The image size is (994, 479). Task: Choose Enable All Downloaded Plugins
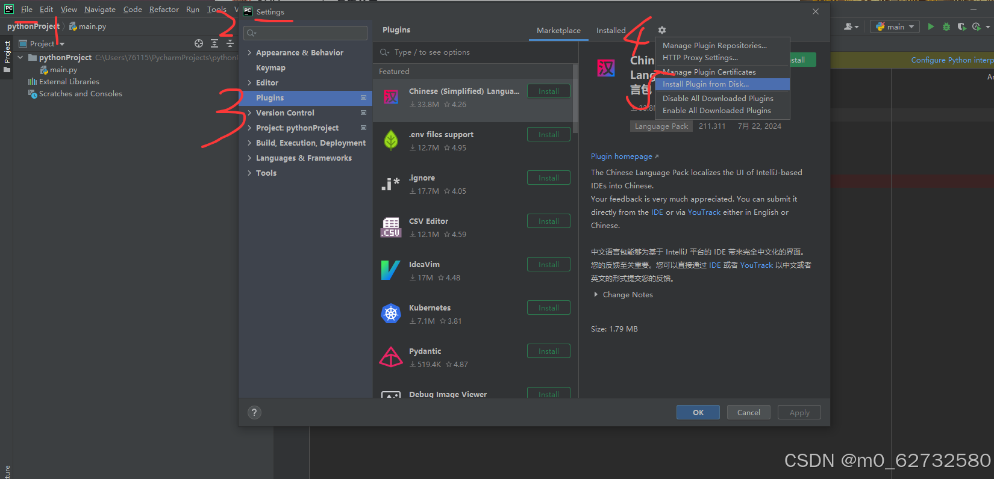tap(722, 111)
